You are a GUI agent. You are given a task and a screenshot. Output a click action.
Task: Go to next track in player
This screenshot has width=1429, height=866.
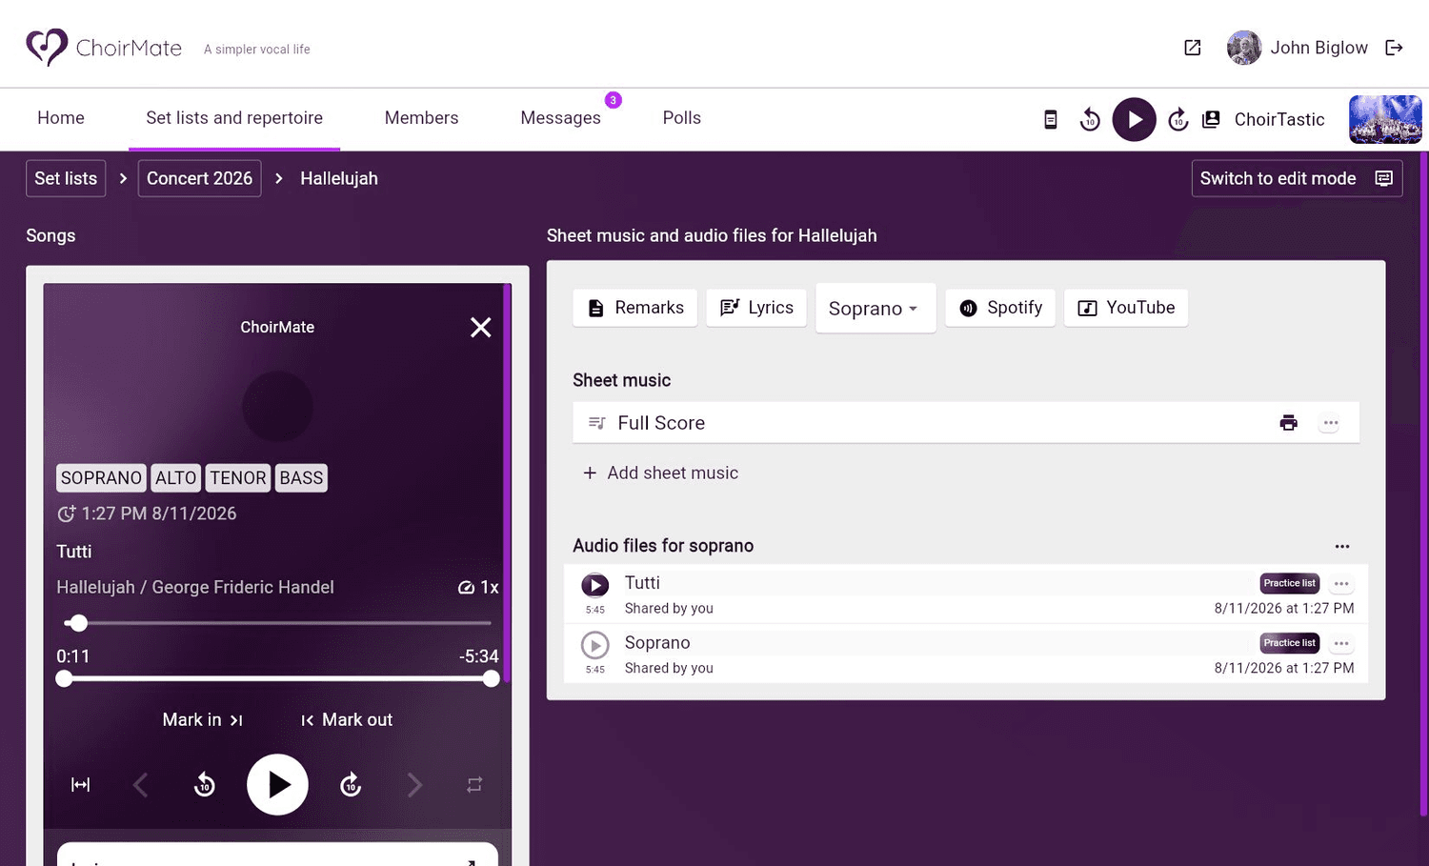click(414, 785)
